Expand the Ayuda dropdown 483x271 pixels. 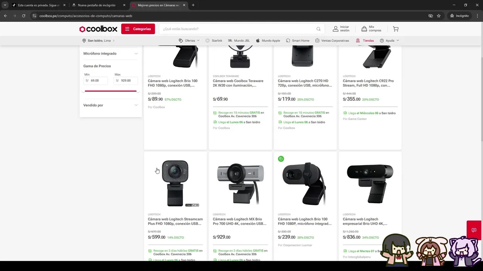(x=389, y=41)
